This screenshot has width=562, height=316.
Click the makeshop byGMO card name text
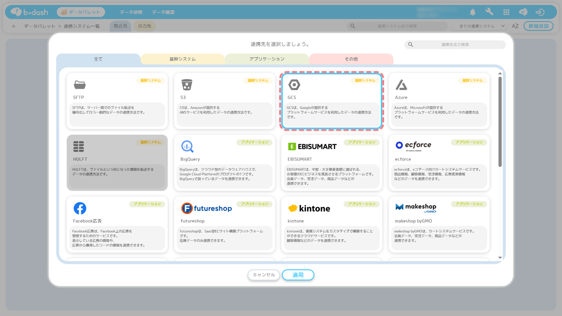click(413, 221)
